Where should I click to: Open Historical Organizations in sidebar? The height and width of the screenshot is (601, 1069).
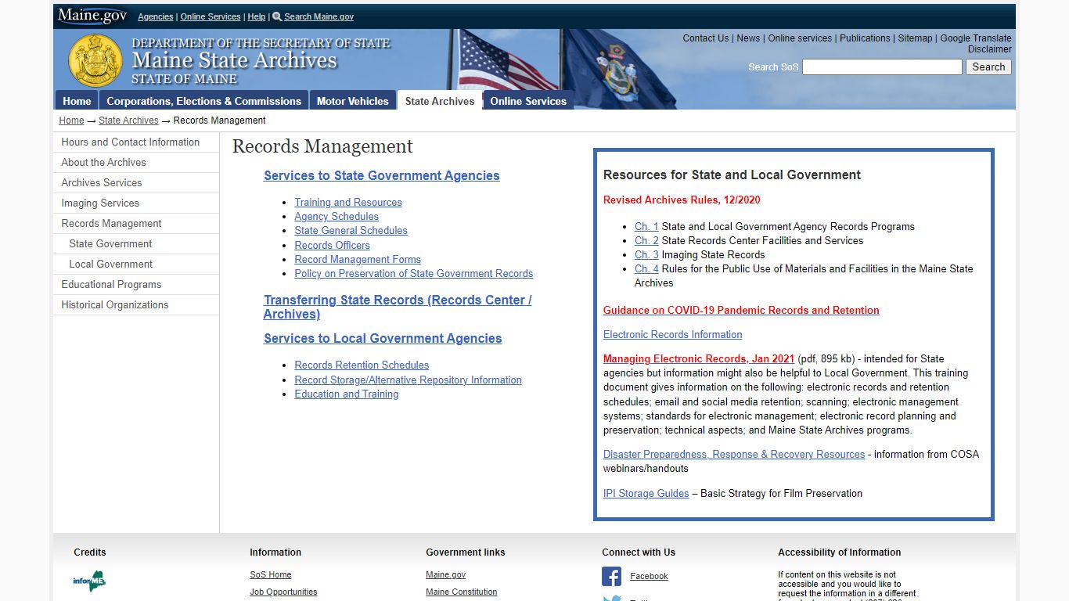tap(136, 304)
